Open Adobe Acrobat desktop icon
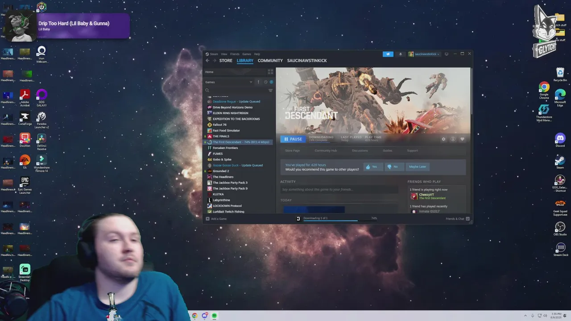This screenshot has width=571, height=321. pos(25,98)
